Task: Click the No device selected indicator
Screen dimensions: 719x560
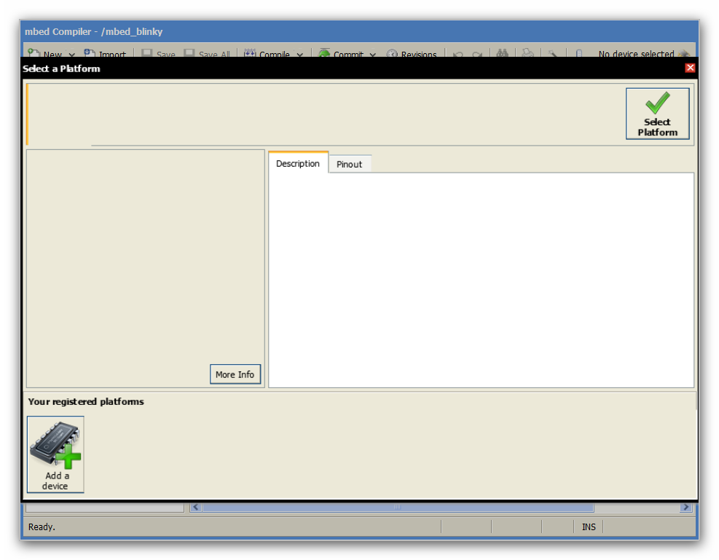Action: [x=636, y=54]
